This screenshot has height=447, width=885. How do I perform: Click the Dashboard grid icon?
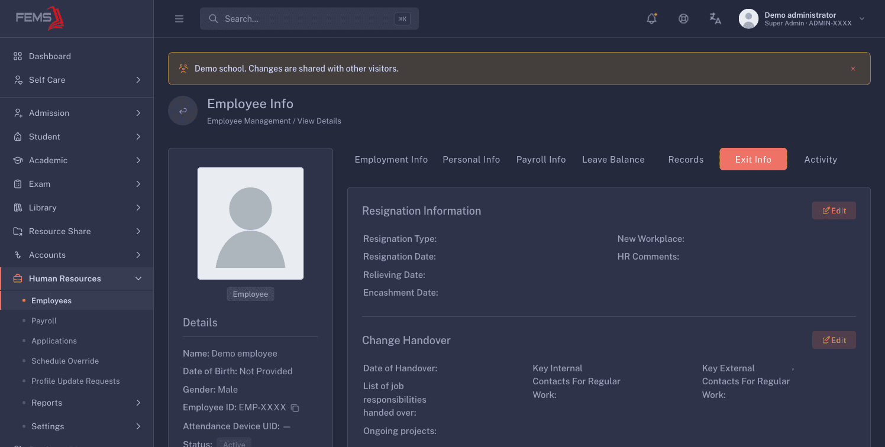pyautogui.click(x=18, y=56)
